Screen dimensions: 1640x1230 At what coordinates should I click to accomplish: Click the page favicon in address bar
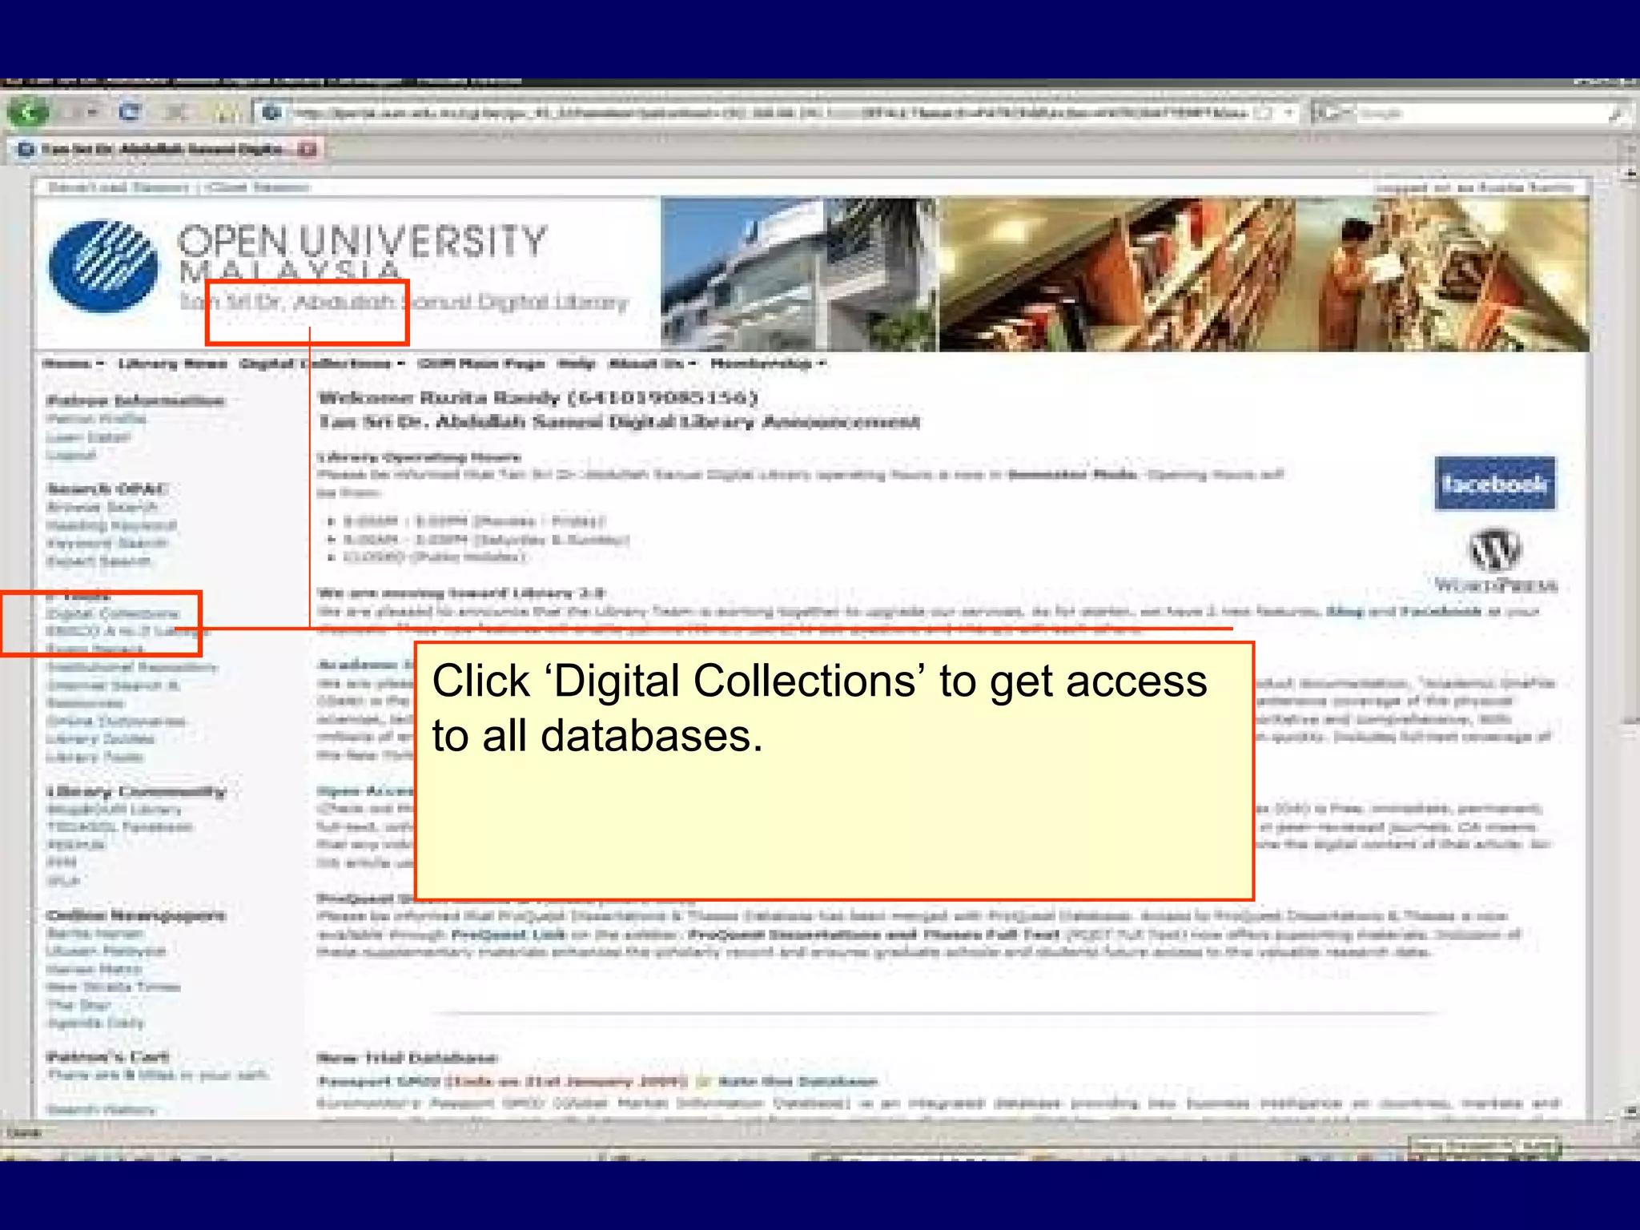coord(271,113)
